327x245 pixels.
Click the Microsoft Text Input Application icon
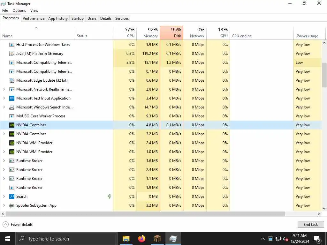click(x=12, y=98)
